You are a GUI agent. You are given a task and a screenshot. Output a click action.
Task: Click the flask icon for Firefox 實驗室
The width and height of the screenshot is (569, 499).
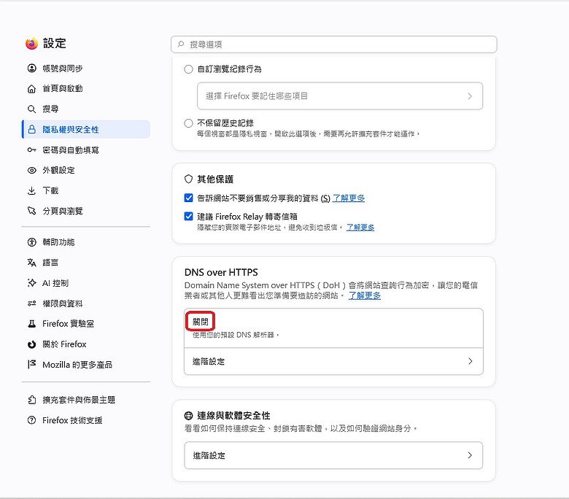click(32, 324)
